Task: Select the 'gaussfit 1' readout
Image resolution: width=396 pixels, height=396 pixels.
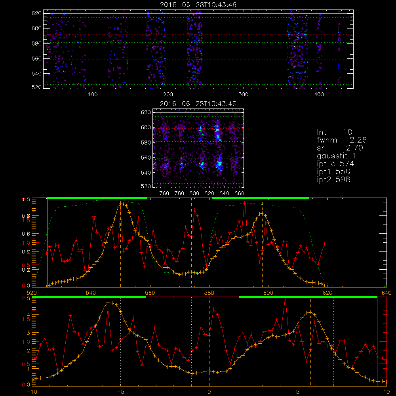Action: (336, 156)
